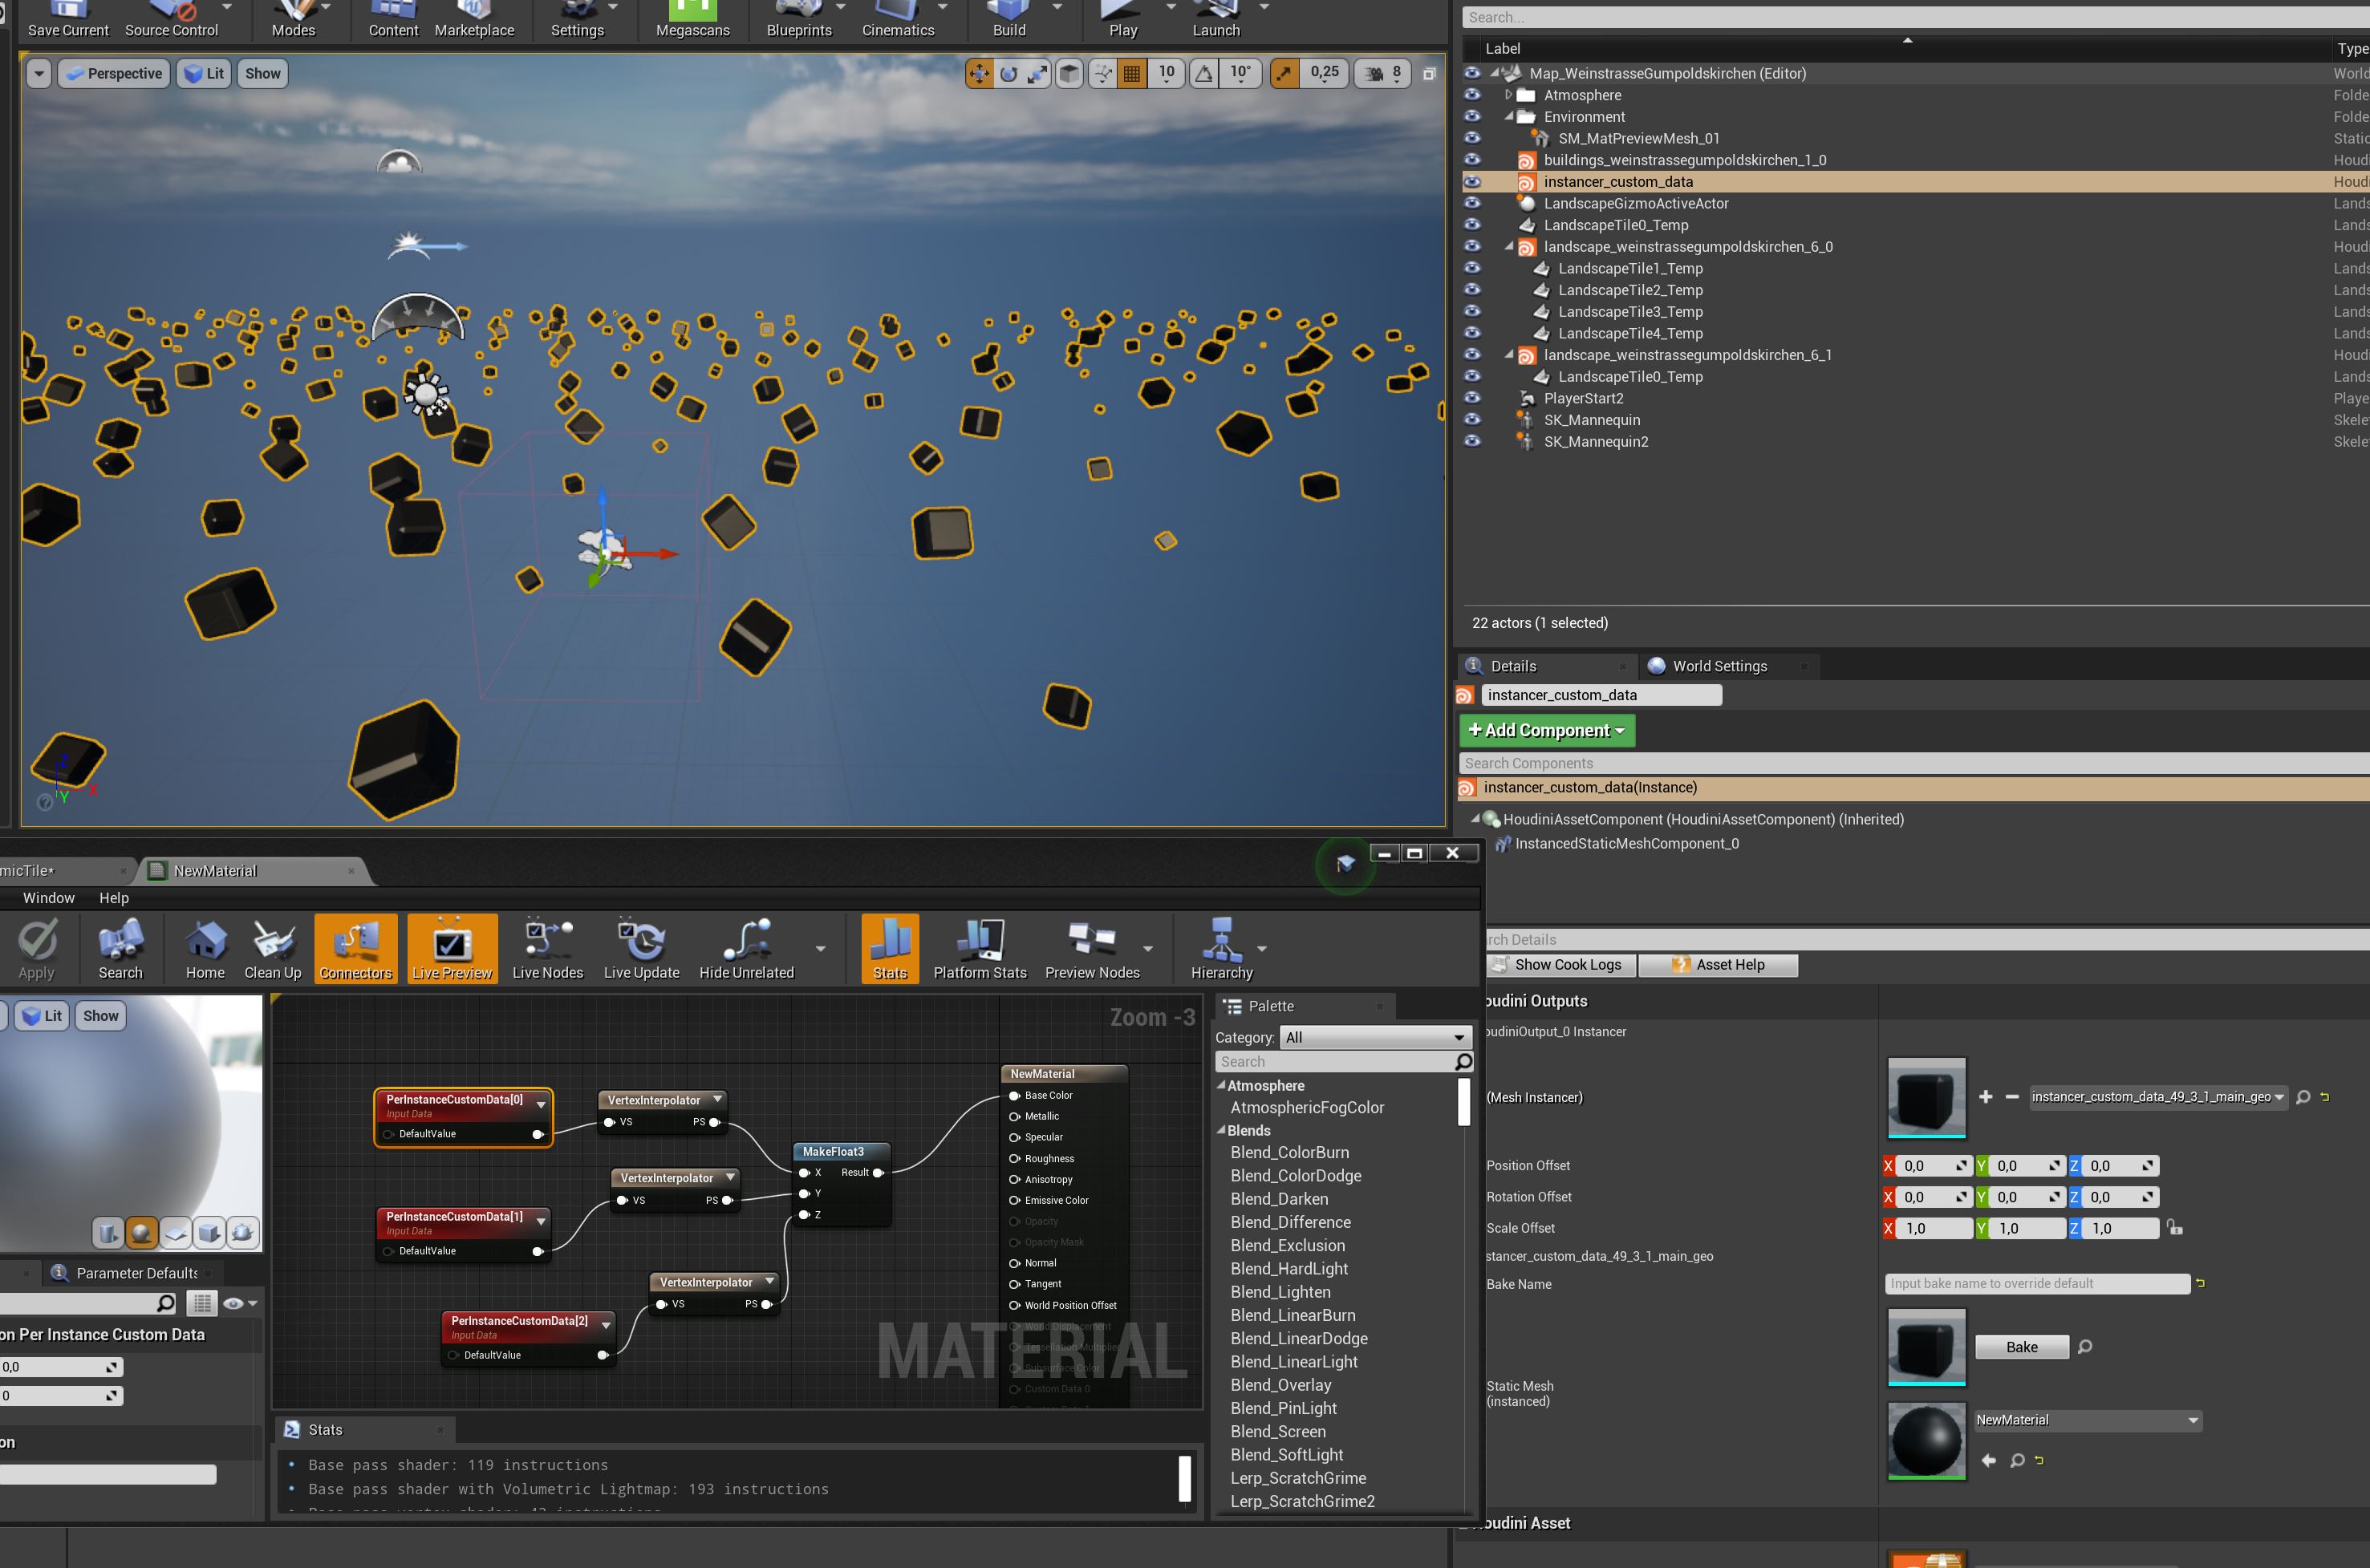Use selected asset arrow for NewMaterial
The image size is (2370, 1568).
pos(1989,1461)
